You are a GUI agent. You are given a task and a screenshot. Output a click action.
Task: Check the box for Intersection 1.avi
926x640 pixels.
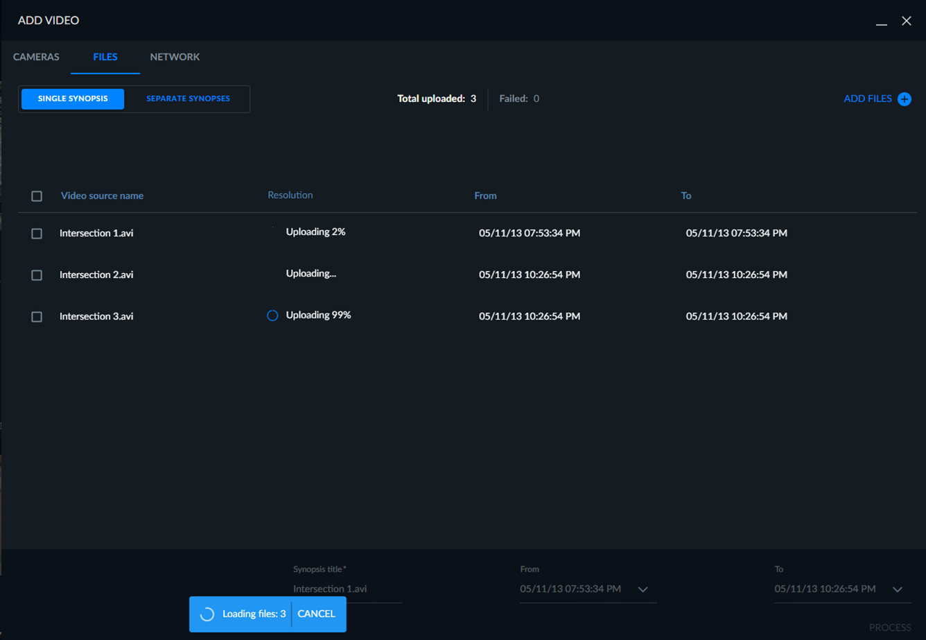37,234
